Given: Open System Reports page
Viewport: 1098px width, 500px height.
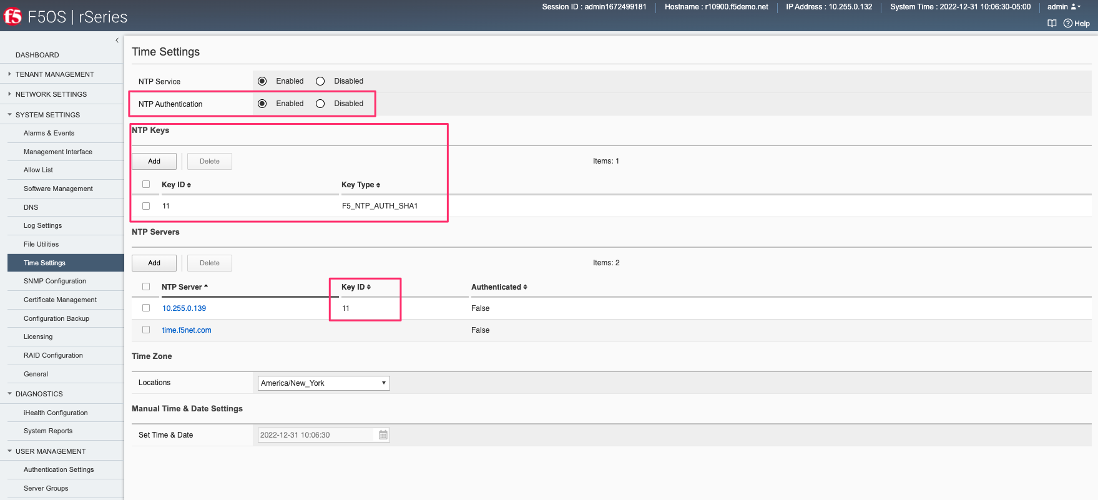Looking at the screenshot, I should [48, 431].
